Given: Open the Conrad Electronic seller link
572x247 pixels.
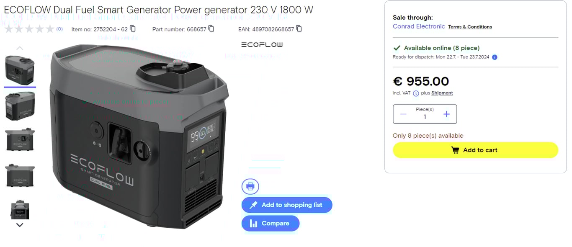Looking at the screenshot, I should (x=419, y=26).
